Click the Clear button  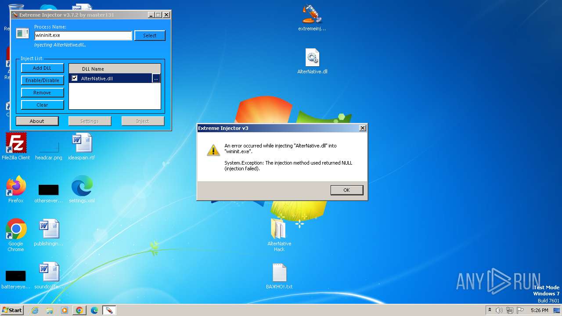[42, 105]
